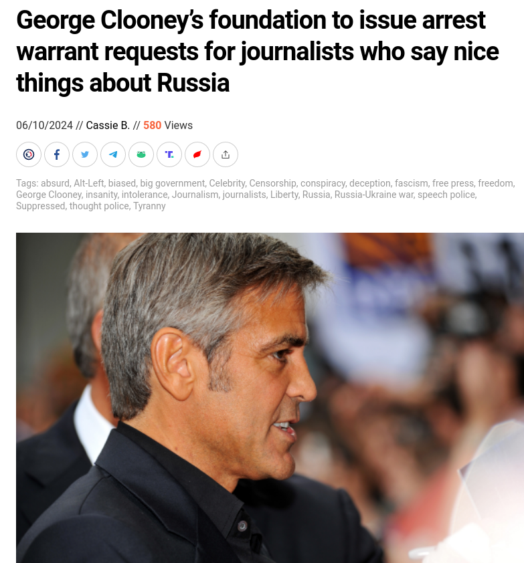Open the Censorship tag
This screenshot has width=524, height=563.
pyautogui.click(x=273, y=183)
